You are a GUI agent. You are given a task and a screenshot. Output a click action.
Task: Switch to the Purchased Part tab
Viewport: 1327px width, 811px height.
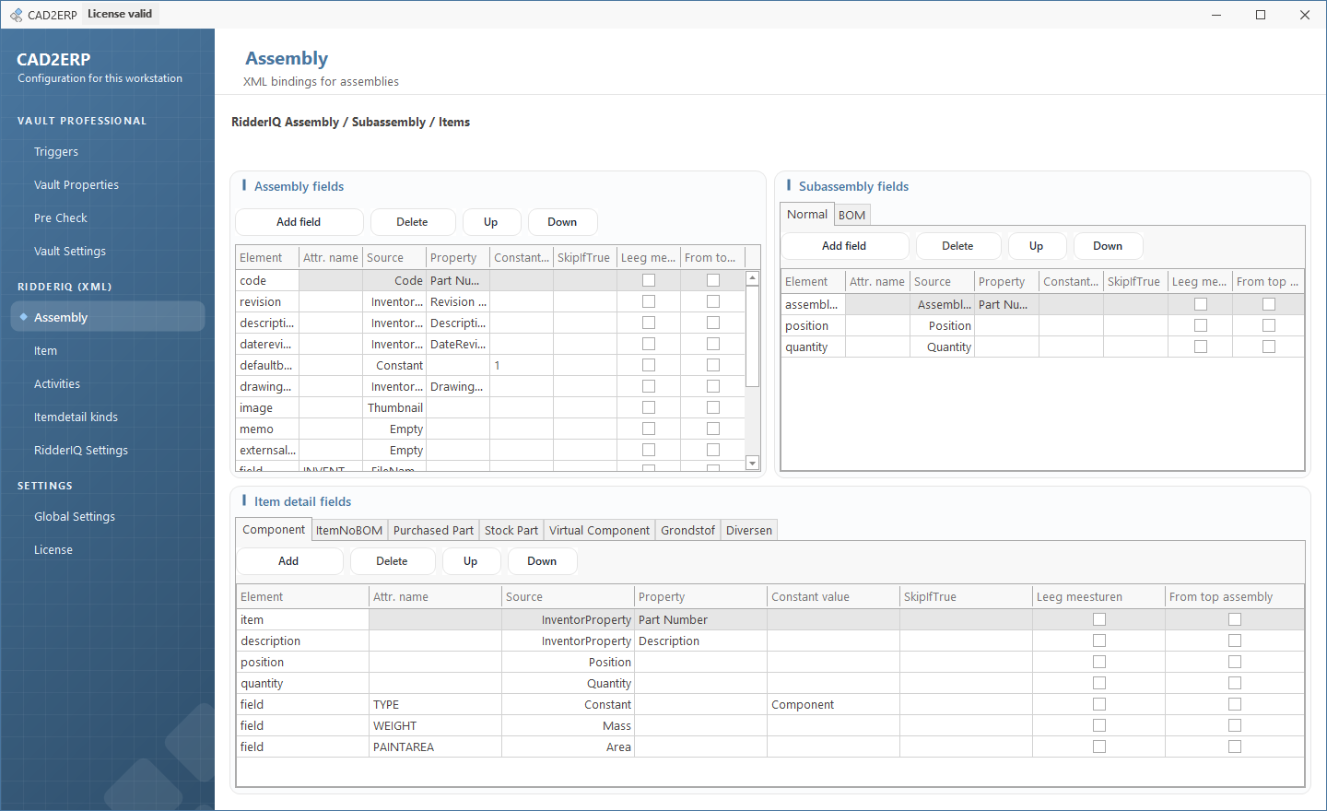433,530
